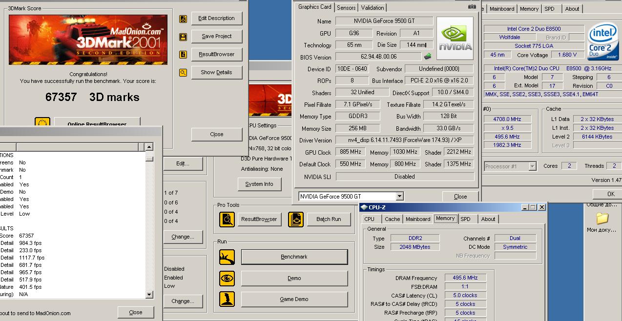
Task: Switch to the Sensors tab in GPU-Z
Action: (346, 8)
